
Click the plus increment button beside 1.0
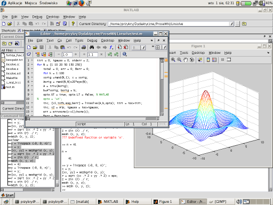(x=76, y=54)
